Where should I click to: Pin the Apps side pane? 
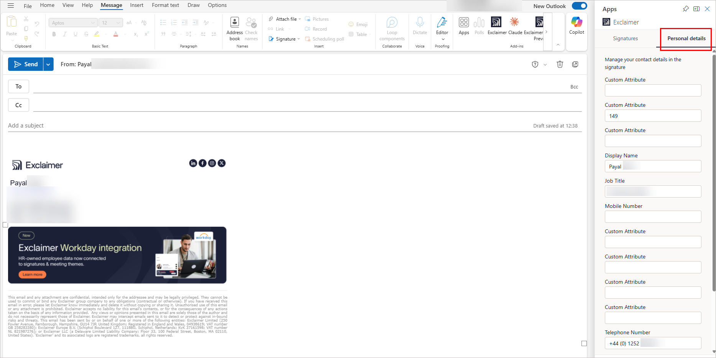click(x=686, y=9)
